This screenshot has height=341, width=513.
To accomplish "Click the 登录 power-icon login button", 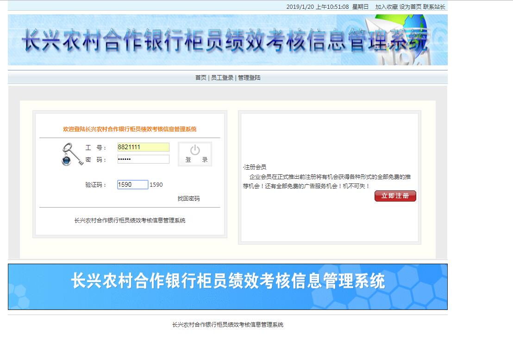I will [x=195, y=154].
